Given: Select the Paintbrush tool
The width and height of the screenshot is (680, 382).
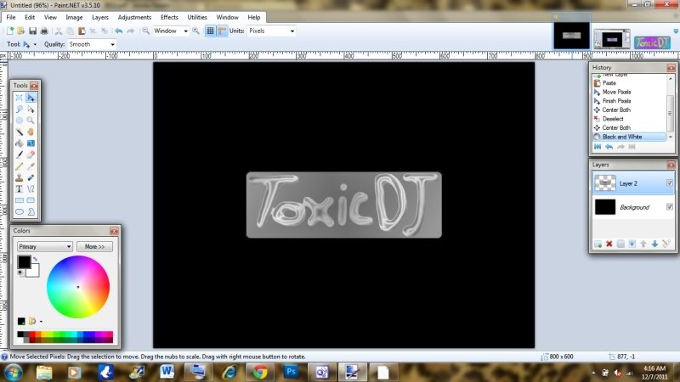Looking at the screenshot, I should tap(19, 154).
